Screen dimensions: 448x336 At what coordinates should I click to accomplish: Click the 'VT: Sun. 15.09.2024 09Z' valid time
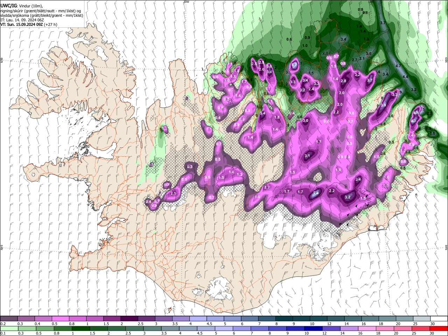(x=22, y=24)
